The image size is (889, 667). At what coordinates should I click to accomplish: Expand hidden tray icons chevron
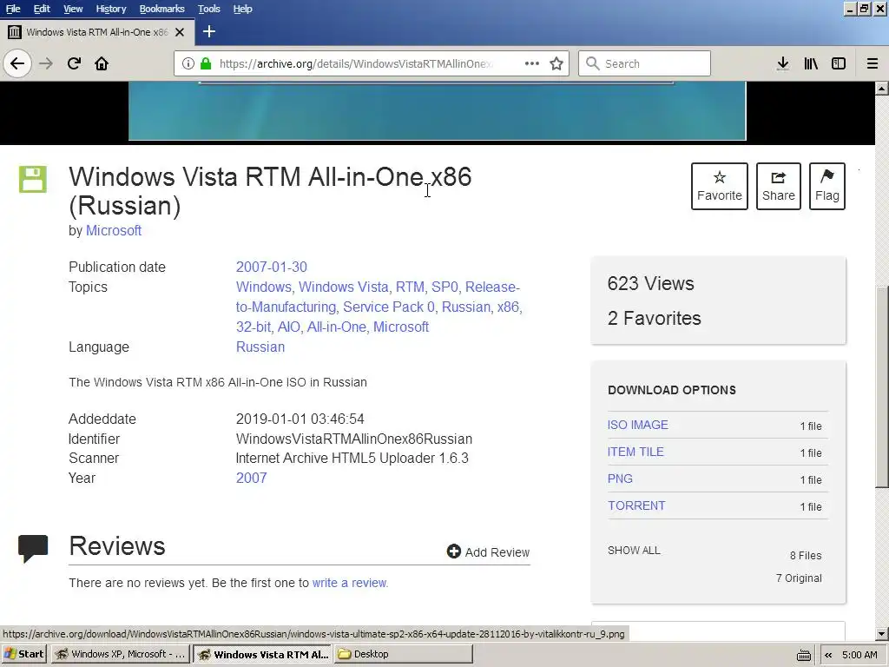(828, 655)
